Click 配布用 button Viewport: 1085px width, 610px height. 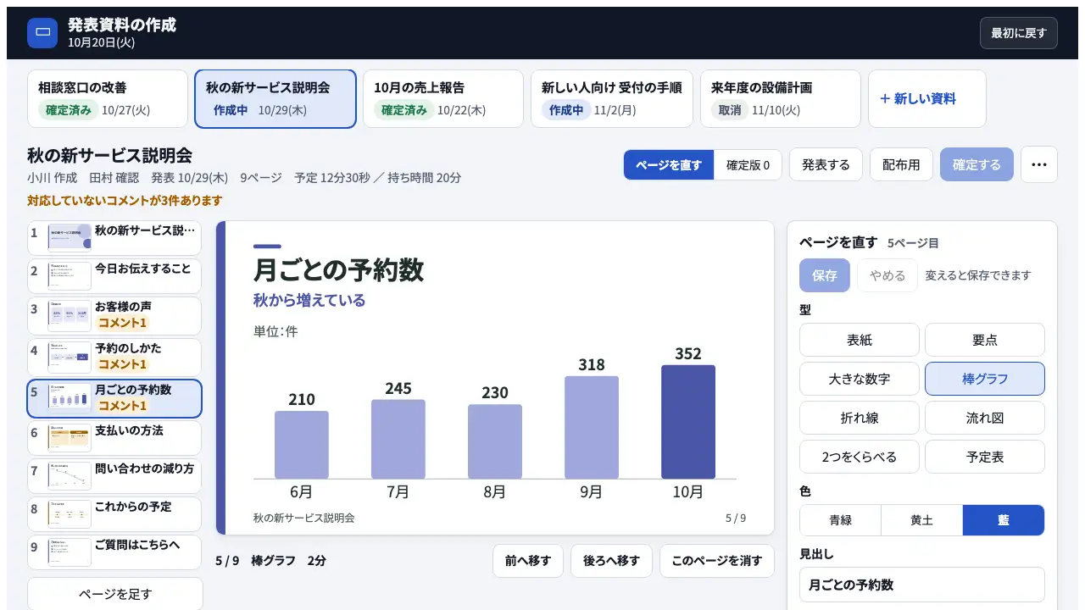[901, 164]
